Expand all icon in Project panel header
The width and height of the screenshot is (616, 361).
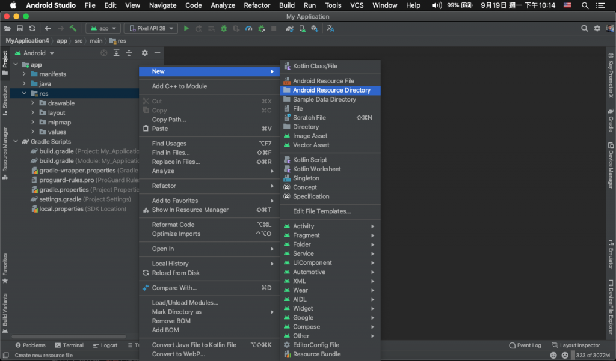[116, 53]
